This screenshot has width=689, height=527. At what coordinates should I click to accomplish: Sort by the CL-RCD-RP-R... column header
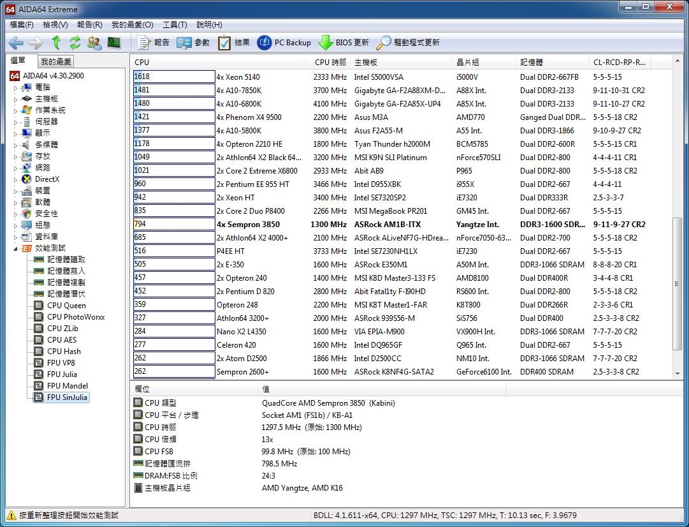click(x=620, y=63)
